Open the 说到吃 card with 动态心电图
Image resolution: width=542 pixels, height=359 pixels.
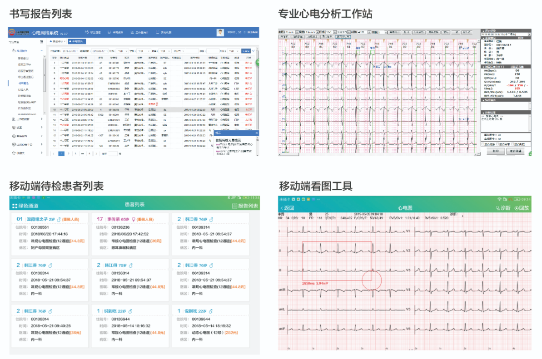tap(211, 325)
